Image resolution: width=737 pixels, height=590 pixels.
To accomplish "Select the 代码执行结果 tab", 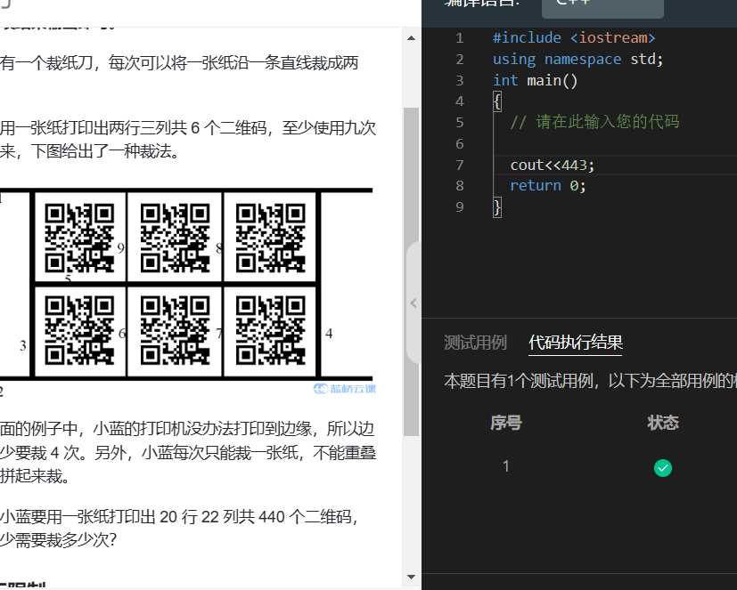I will (576, 343).
